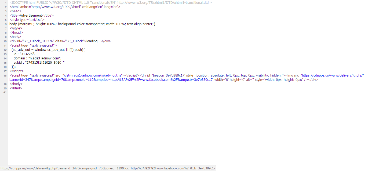Screen dimensions: 368x171
Task: Click the script type="text/javascript" tag on line 11
Action: (x=33, y=45)
